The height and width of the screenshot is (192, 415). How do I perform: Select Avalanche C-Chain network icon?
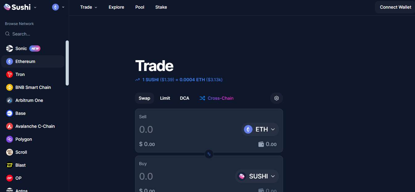10,126
